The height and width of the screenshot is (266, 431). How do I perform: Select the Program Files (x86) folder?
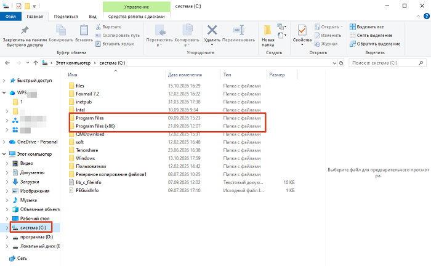pos(95,126)
